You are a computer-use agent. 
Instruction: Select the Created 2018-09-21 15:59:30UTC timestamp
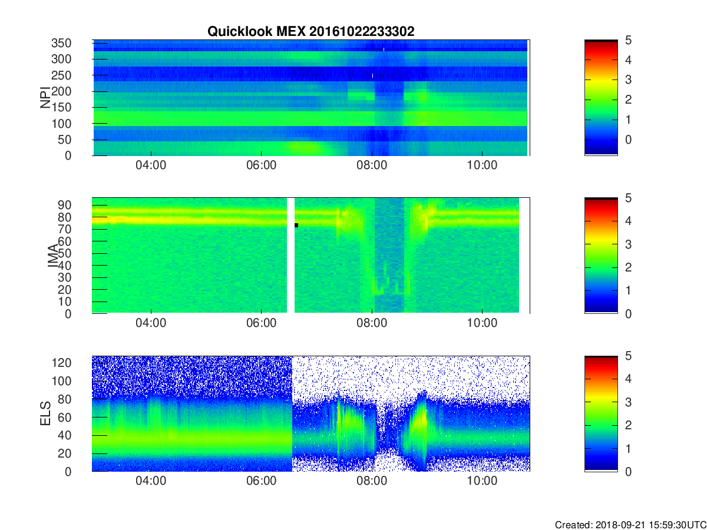[x=630, y=525]
